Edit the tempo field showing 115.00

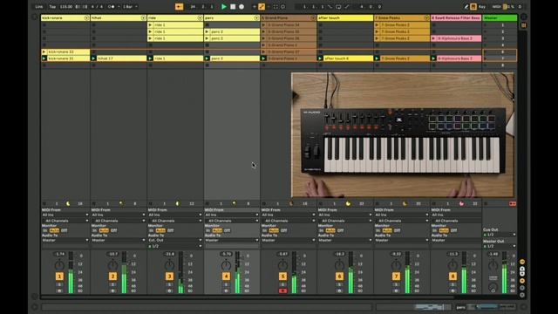[66, 6]
